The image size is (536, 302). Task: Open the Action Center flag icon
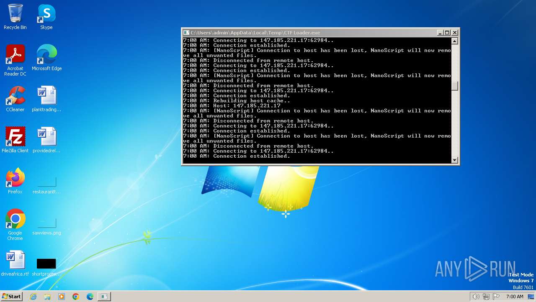pyautogui.click(x=496, y=297)
